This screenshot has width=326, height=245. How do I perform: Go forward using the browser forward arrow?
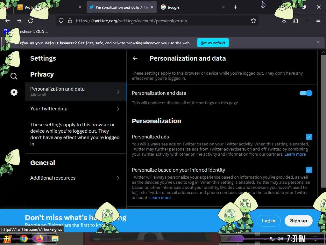point(19,21)
